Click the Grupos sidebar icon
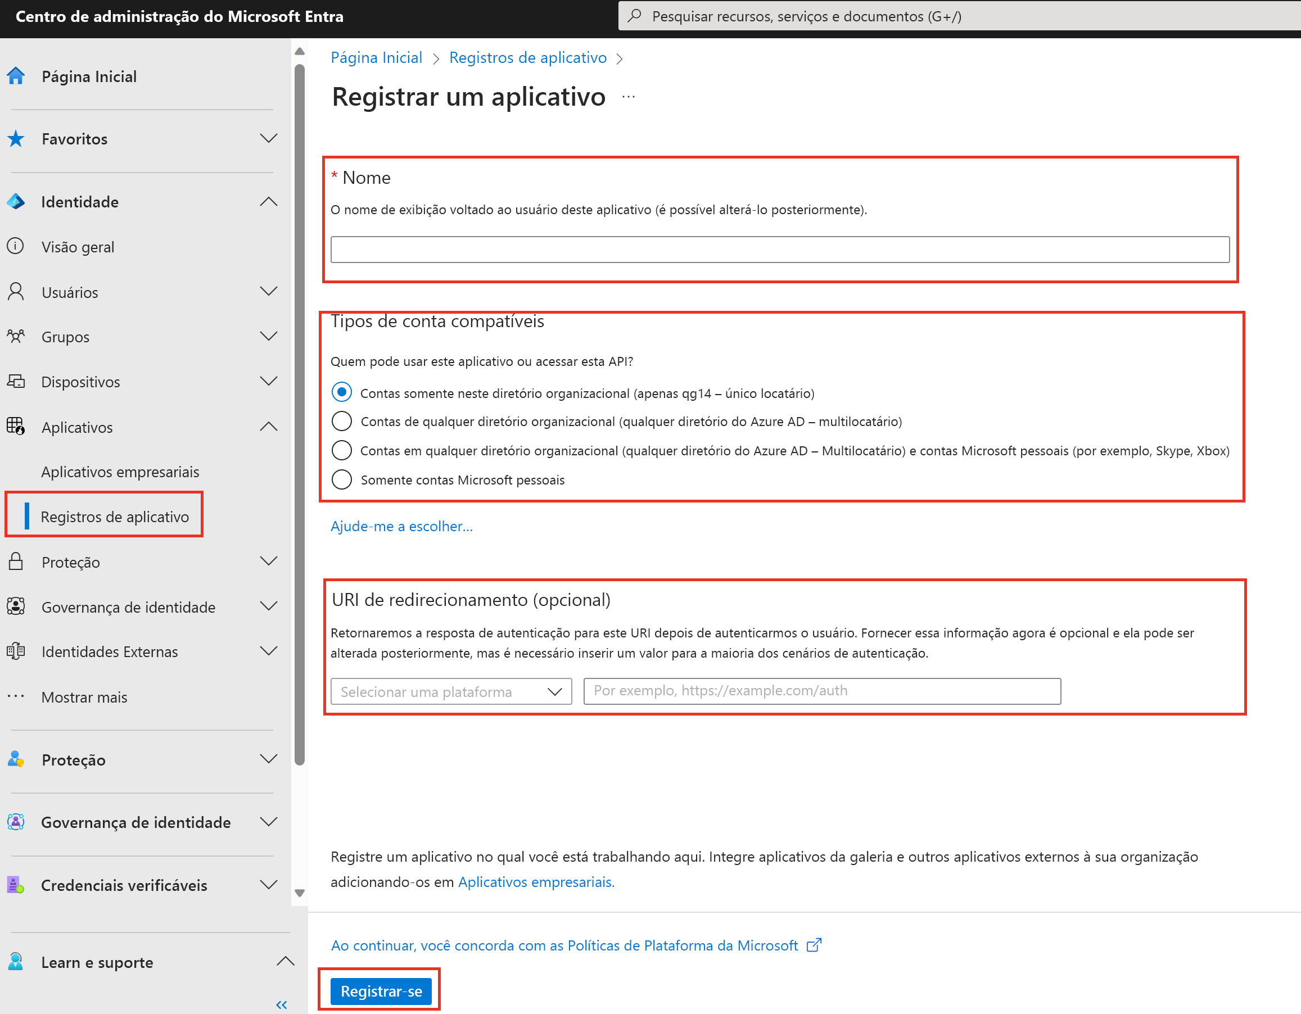Viewport: 1301px width, 1014px height. pos(16,337)
